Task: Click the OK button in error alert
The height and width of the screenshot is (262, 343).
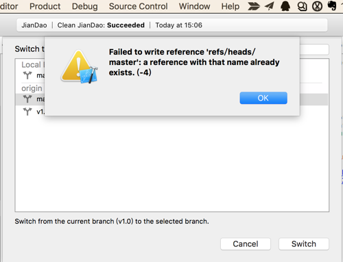Action: (263, 98)
